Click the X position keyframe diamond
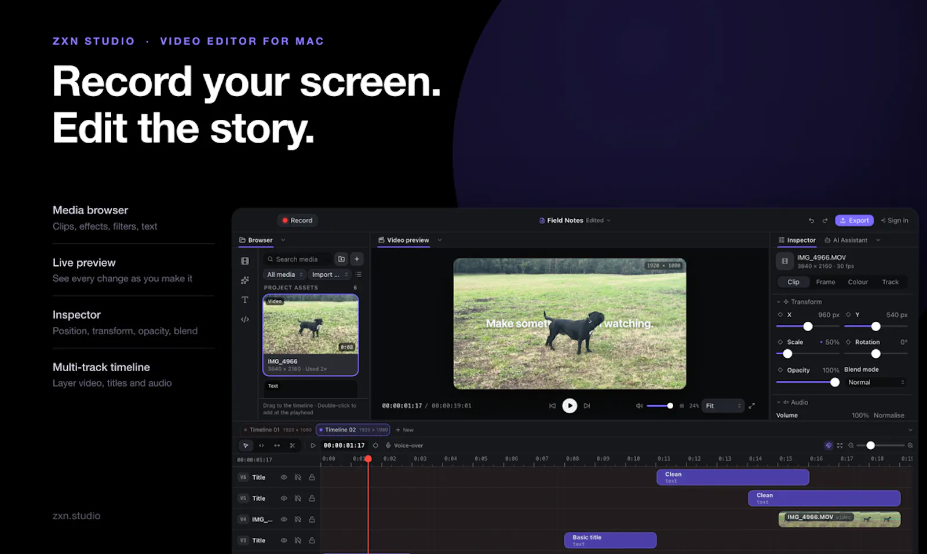 [x=780, y=314]
